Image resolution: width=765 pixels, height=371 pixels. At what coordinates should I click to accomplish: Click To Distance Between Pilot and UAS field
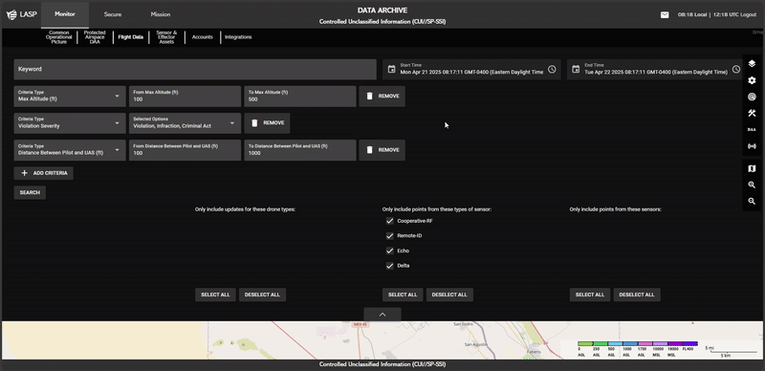[300, 150]
